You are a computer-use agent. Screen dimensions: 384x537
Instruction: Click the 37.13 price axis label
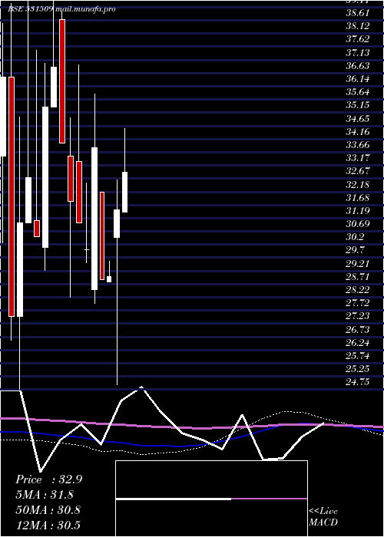click(358, 52)
